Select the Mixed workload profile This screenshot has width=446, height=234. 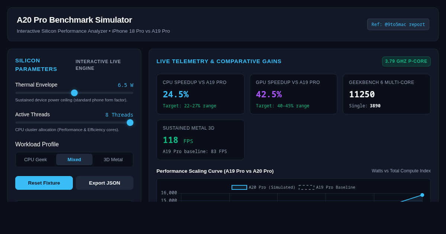(x=74, y=159)
